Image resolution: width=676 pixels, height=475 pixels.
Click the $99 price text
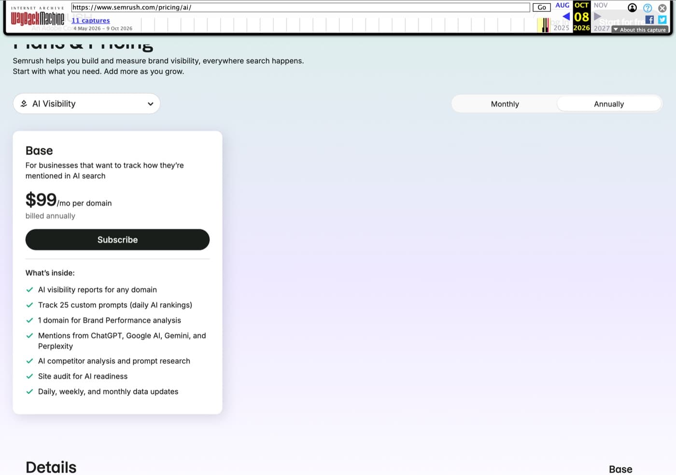pyautogui.click(x=41, y=199)
